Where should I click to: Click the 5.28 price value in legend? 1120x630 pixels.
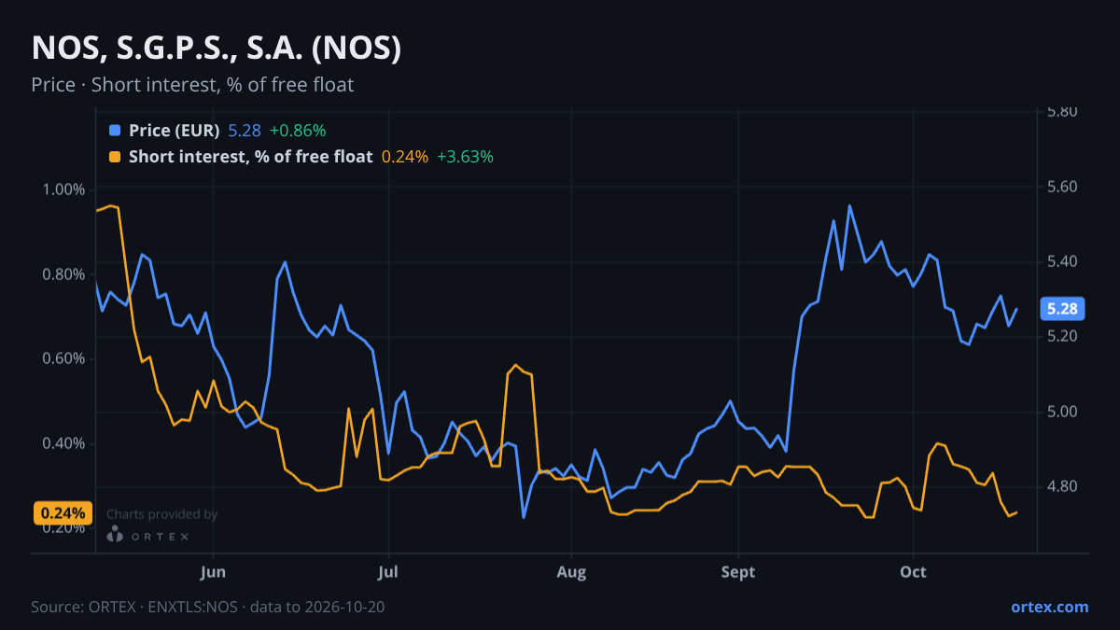(x=245, y=131)
